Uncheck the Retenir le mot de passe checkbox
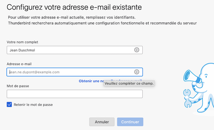Image resolution: width=214 pixels, height=130 pixels. tap(9, 105)
